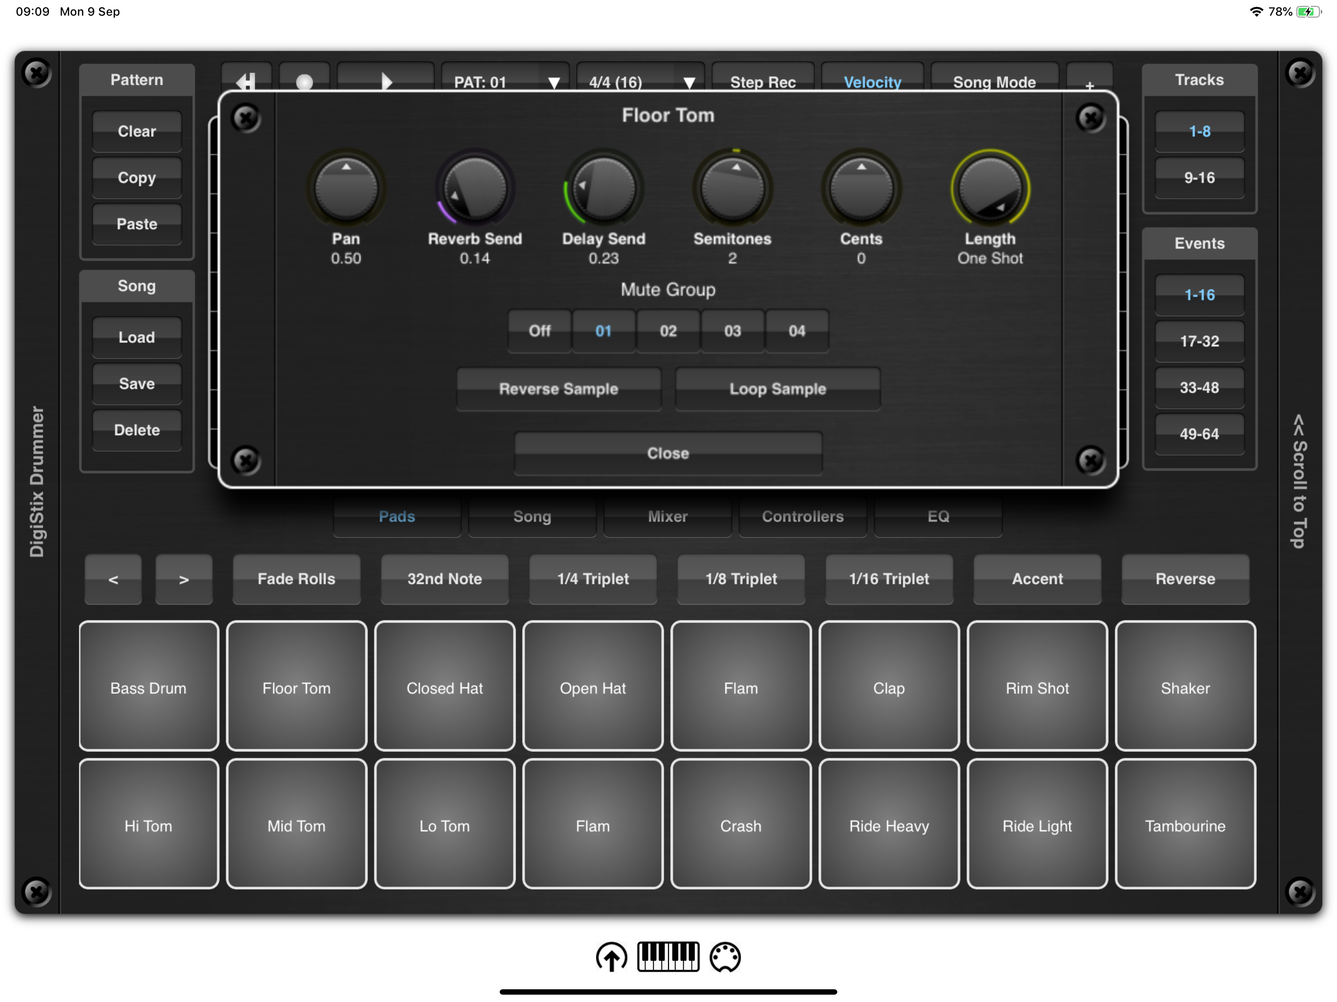
Task: Tap the battery indicator in the status bar
Action: click(x=1308, y=11)
